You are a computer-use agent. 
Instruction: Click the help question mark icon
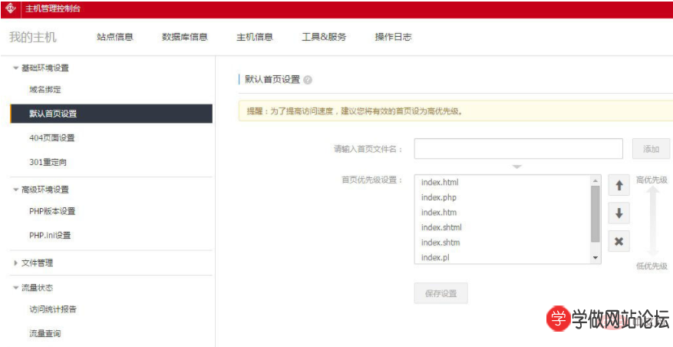coord(308,80)
